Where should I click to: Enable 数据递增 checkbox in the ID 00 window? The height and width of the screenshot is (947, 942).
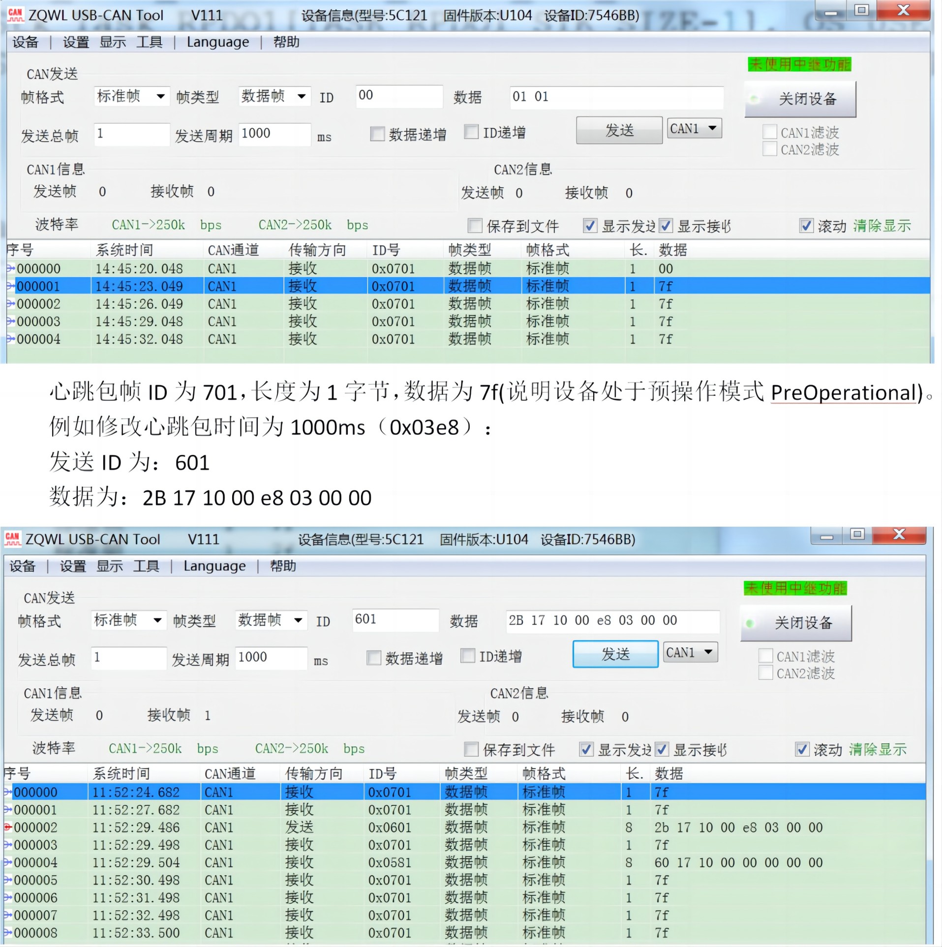(377, 134)
